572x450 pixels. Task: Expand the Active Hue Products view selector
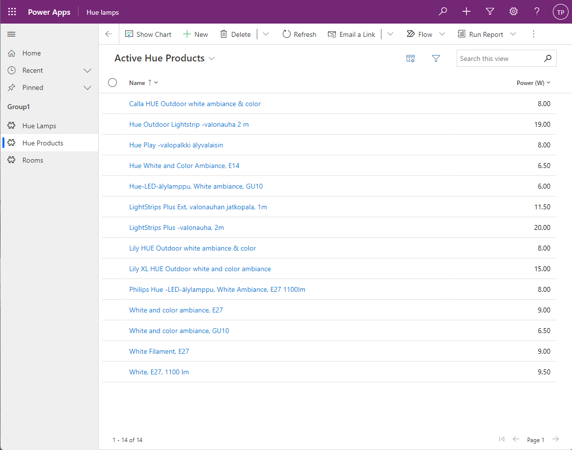(x=212, y=58)
